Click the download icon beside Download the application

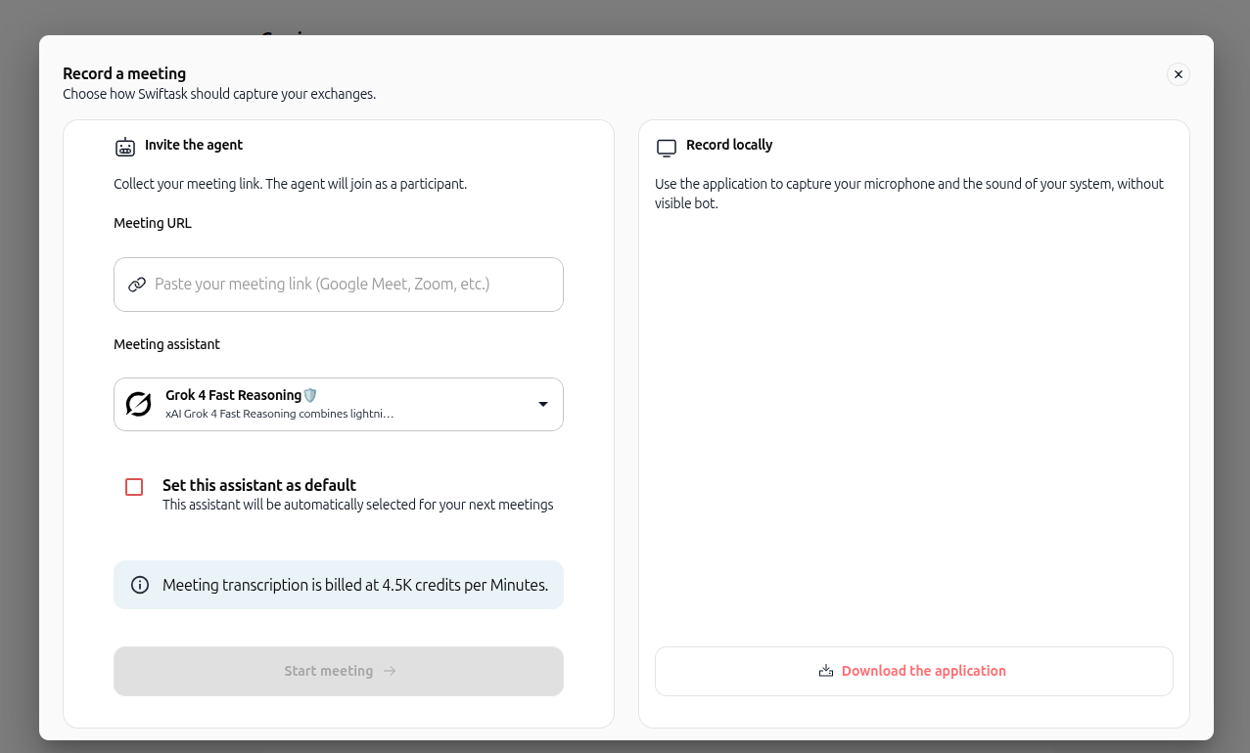[826, 671]
